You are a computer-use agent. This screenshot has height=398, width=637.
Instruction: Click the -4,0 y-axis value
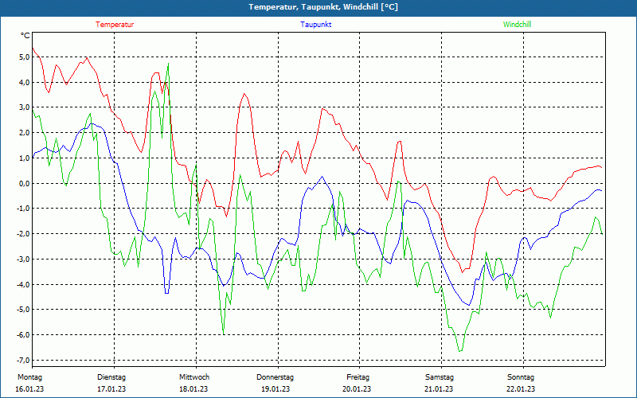[24, 284]
